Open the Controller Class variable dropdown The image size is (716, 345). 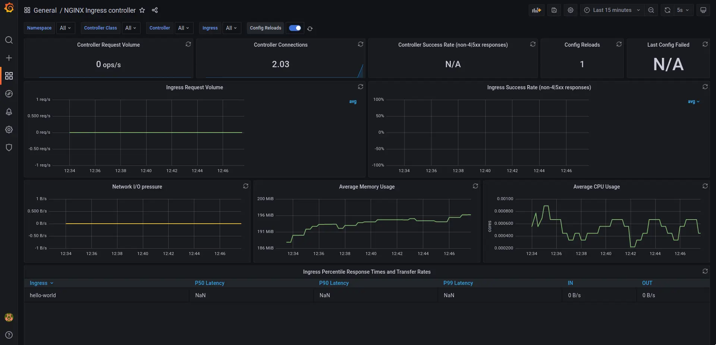pos(131,28)
